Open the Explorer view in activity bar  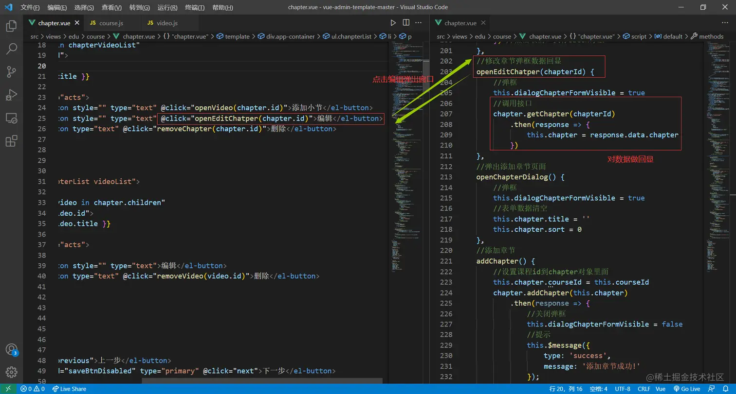tap(11, 26)
